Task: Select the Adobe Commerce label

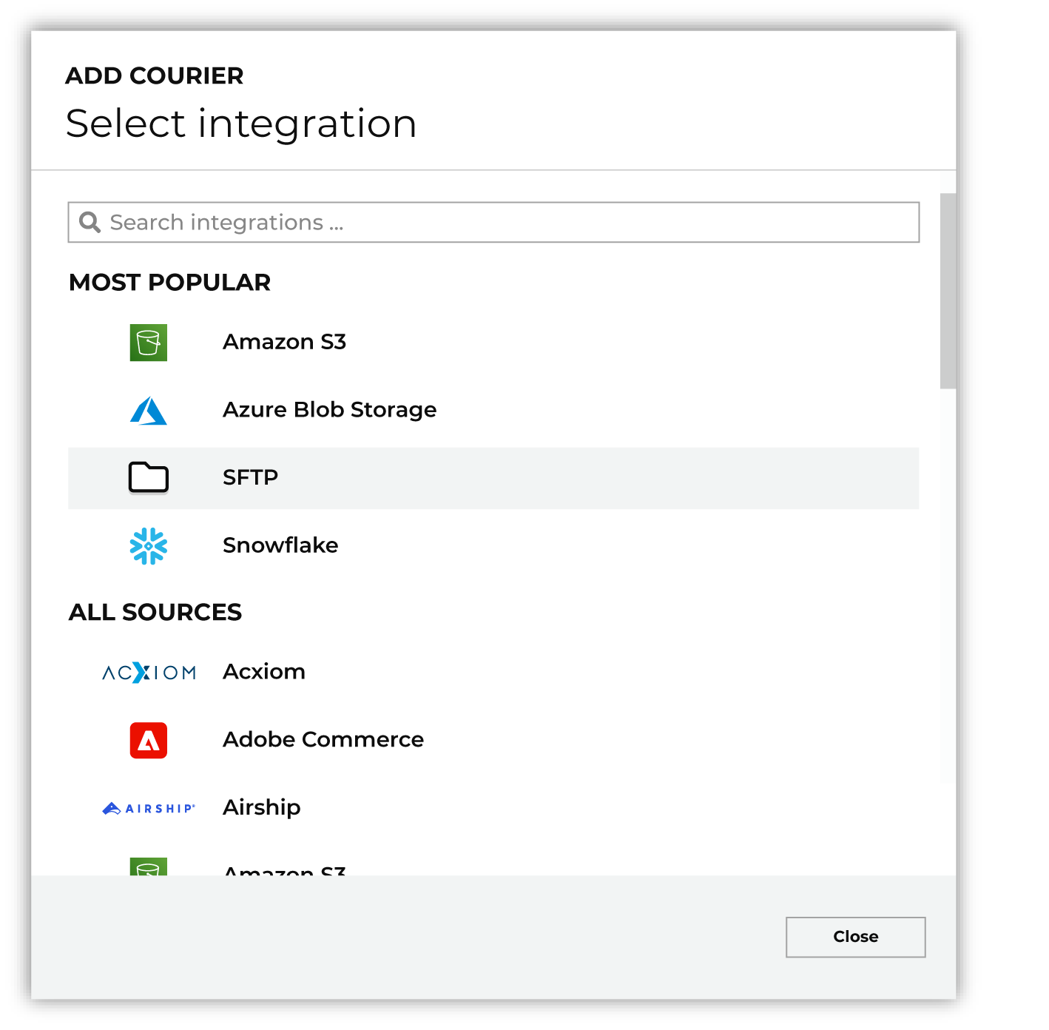Action: (x=323, y=740)
